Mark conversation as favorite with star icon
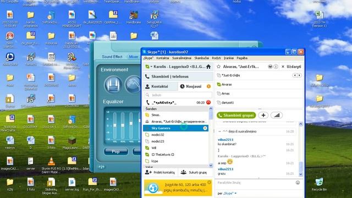Image resolution: width=352 pixels, height=198 pixels. pos(219,67)
